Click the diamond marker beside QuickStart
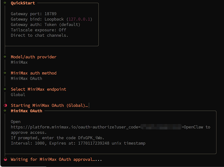Screen dimensions: 224x167 5,3
